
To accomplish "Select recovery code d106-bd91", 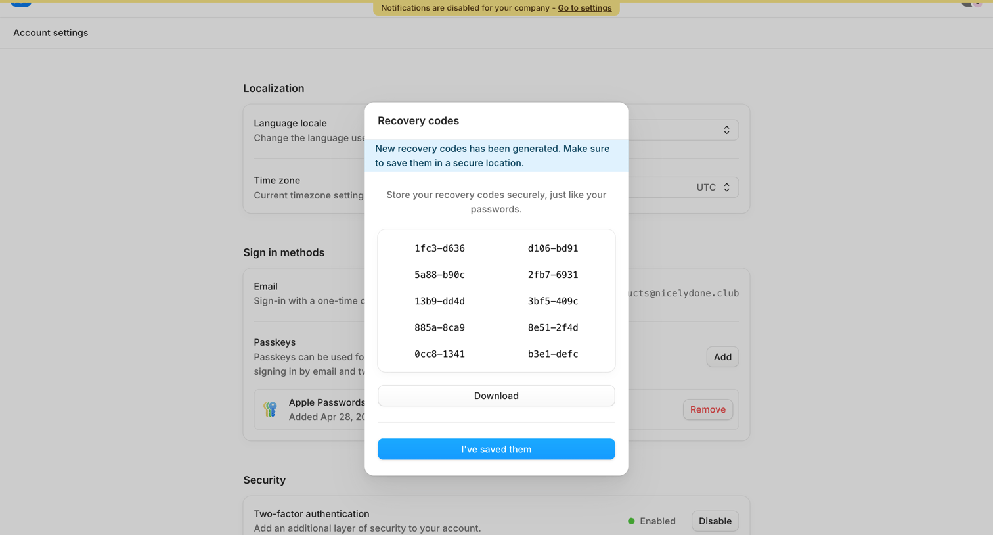I will click(x=553, y=248).
